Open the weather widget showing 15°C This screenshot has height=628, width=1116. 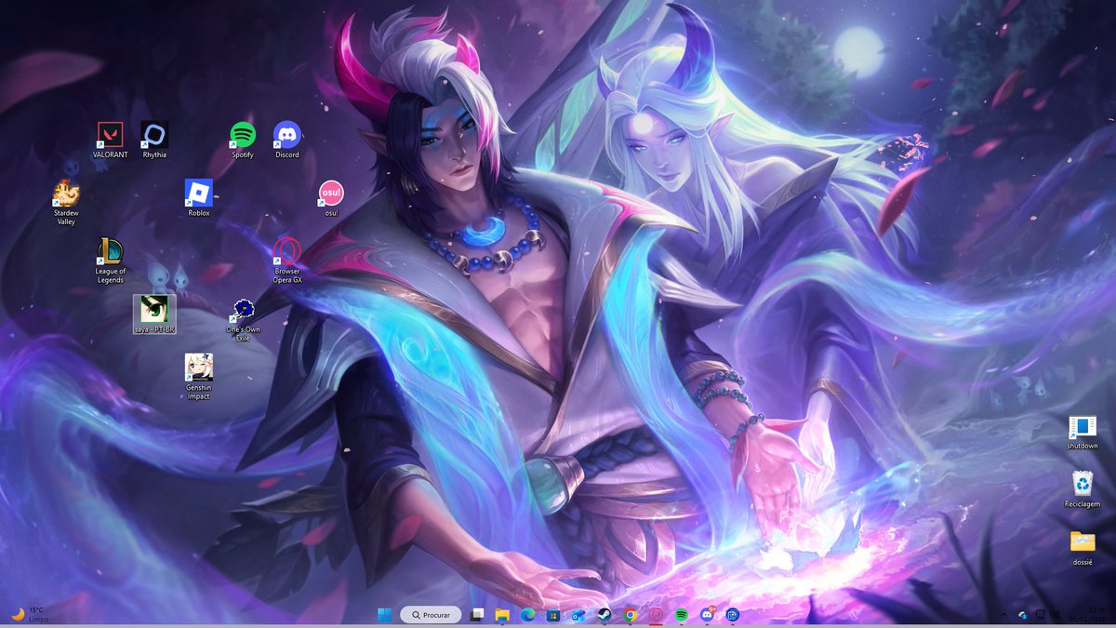(28, 614)
